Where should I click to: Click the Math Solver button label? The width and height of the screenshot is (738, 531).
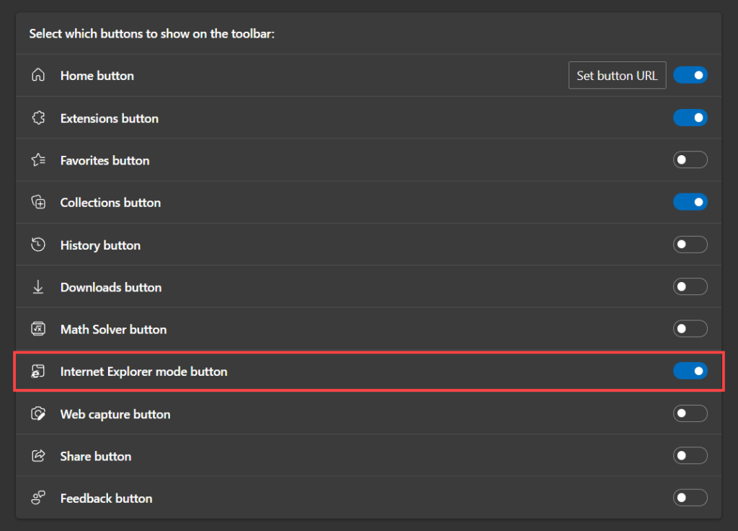pos(113,330)
